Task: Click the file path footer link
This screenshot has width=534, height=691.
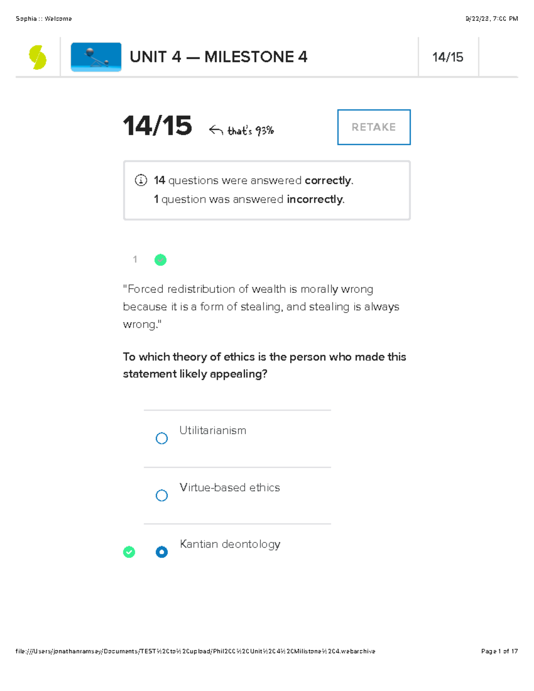Action: [x=195, y=651]
